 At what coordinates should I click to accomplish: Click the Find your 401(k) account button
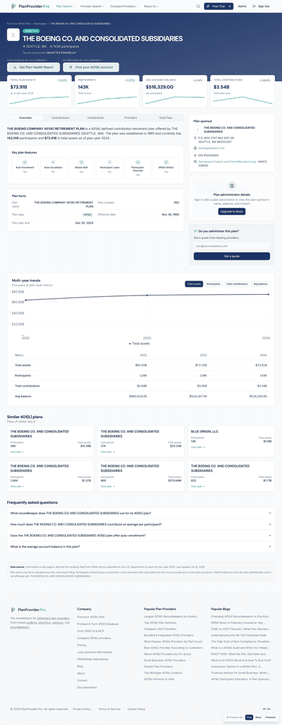[91, 68]
